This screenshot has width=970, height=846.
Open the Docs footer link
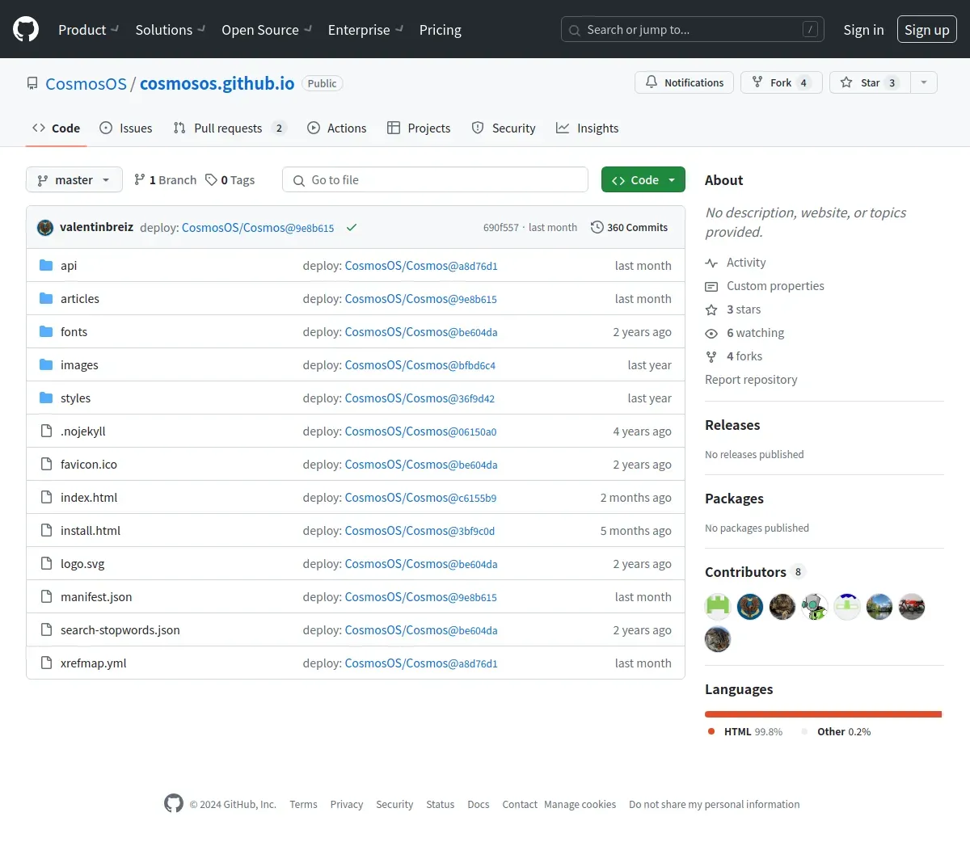[x=479, y=804]
